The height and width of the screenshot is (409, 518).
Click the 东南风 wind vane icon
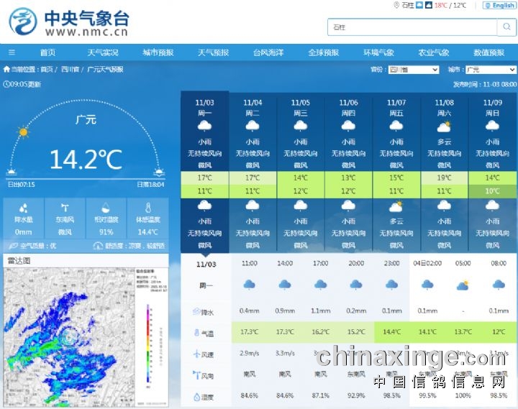(65, 208)
